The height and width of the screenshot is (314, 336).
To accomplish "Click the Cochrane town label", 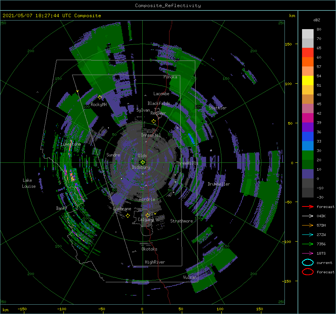I will coord(122,209).
